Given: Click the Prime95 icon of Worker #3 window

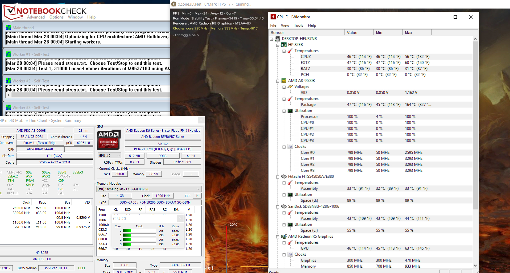Looking at the screenshot, I should [x=9, y=107].
